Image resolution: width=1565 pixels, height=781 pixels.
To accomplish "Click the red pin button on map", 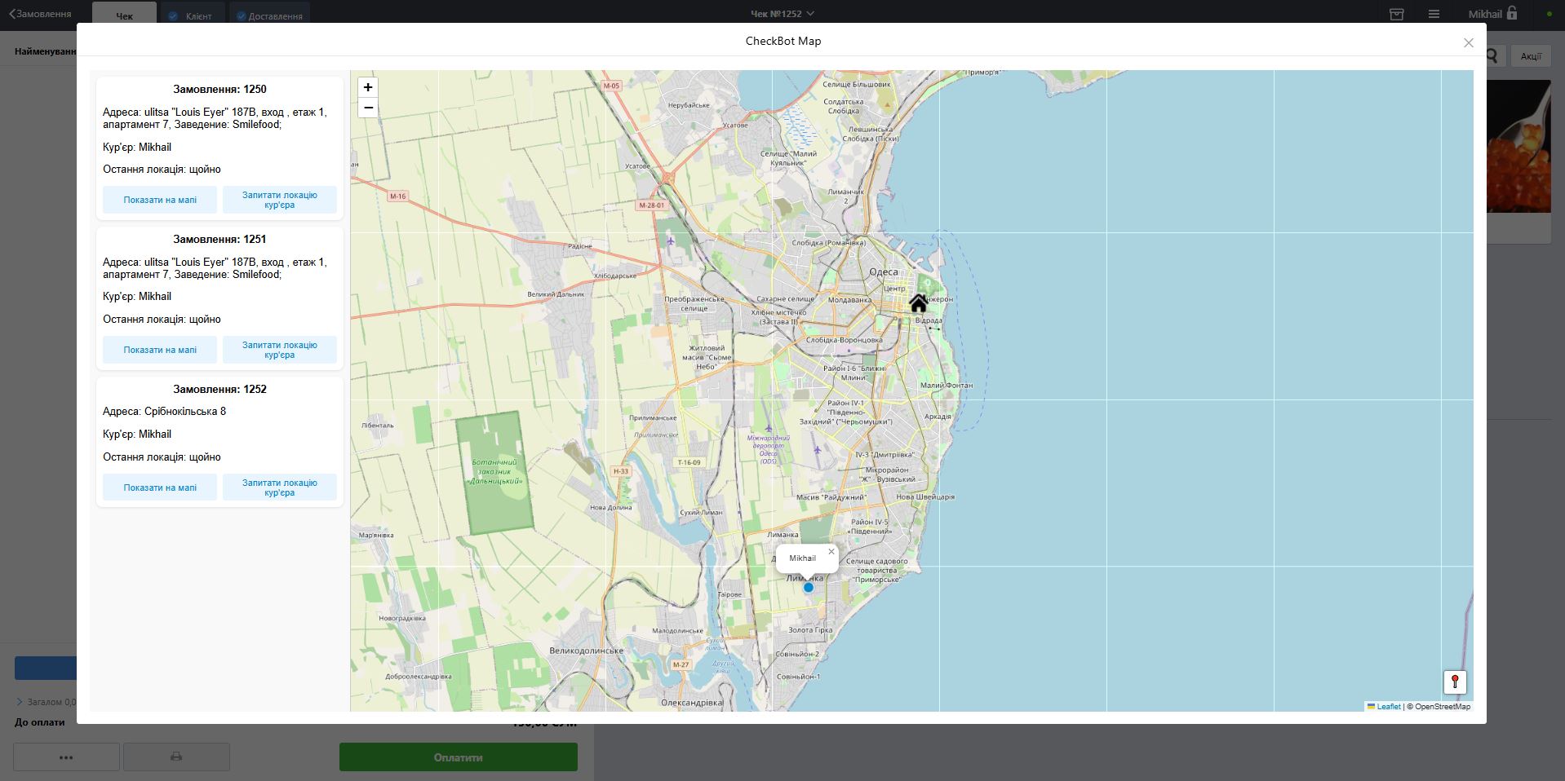I will click(x=1454, y=682).
